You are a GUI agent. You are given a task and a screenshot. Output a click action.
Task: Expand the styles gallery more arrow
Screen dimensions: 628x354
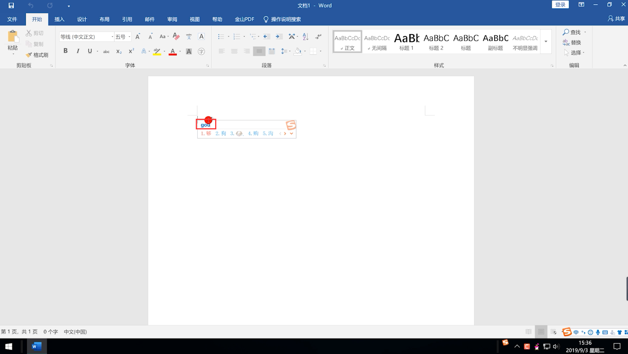(x=546, y=41)
